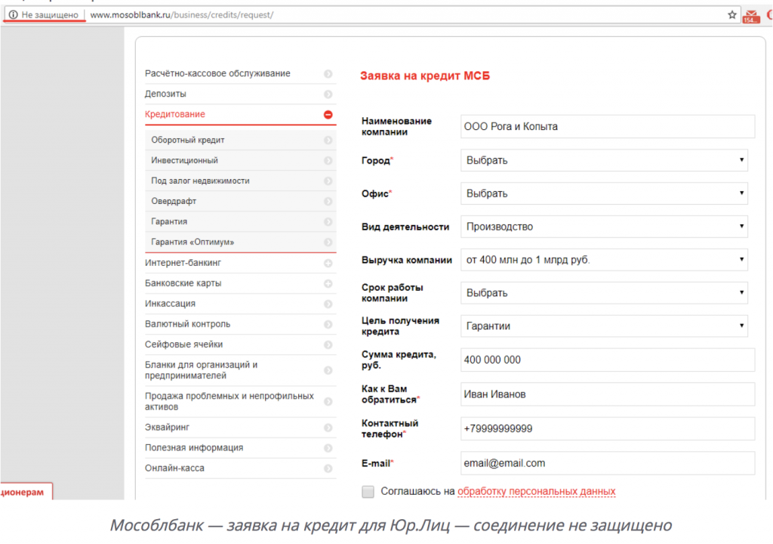This screenshot has height=544, width=773.
Task: Open the Вид деятельности dropdown
Action: click(604, 227)
